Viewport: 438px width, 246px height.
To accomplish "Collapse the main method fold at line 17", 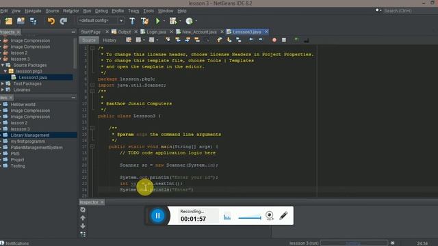I will click(92, 146).
